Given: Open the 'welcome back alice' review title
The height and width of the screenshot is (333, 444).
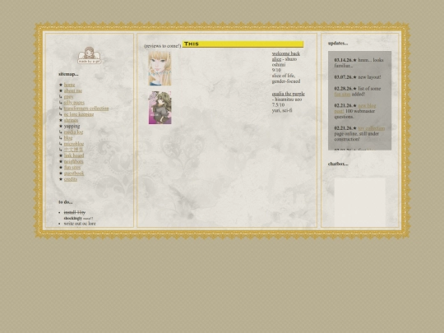Looking at the screenshot, I should coord(286,57).
